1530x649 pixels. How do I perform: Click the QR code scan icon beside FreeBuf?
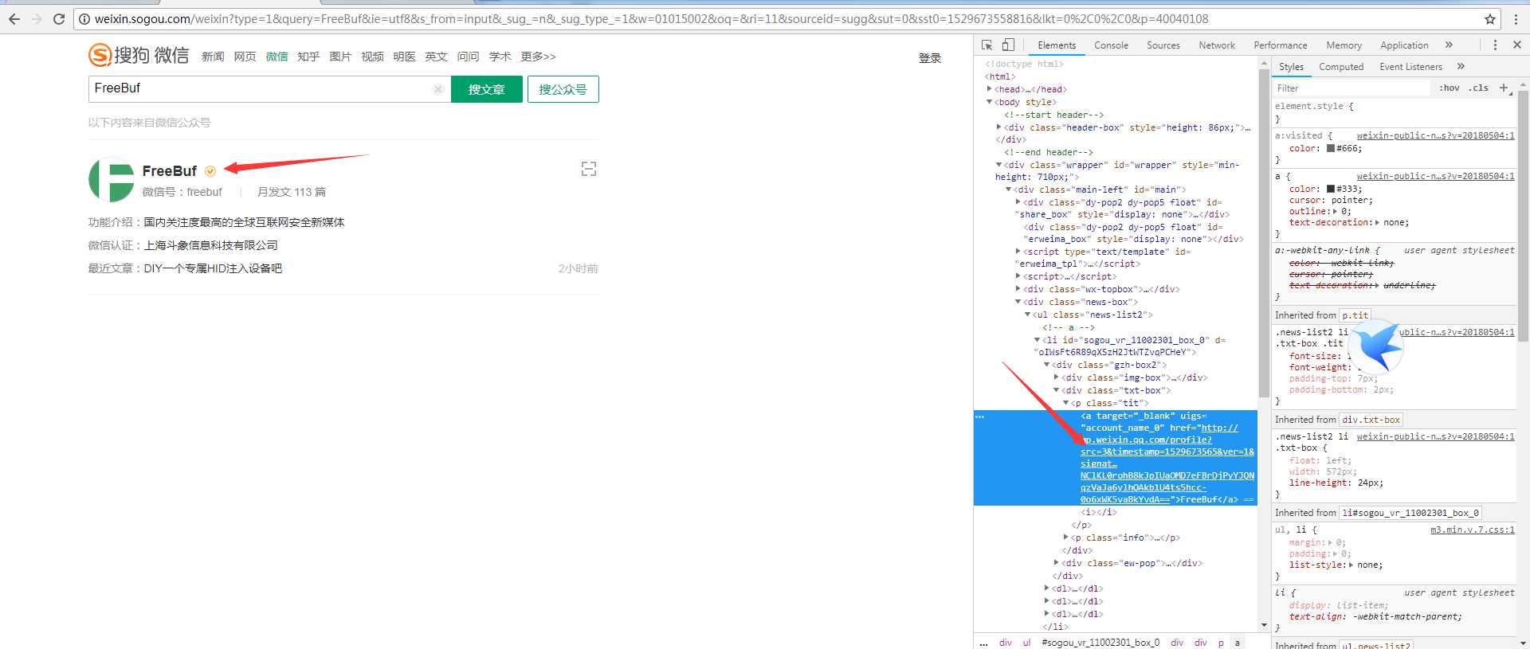point(589,169)
